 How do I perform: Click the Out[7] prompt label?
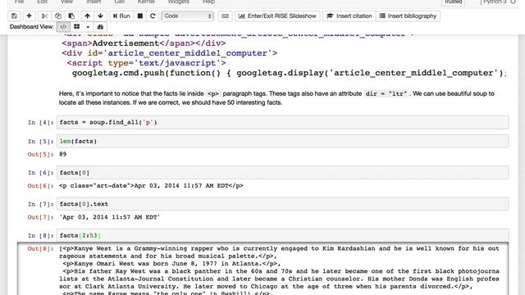tap(40, 217)
